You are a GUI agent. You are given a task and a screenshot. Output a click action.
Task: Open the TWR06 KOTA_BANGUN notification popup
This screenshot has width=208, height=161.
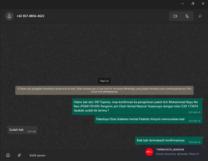174,152
